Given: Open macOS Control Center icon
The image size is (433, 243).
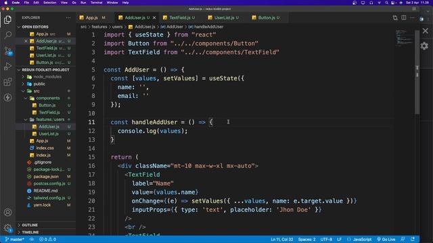Looking at the screenshot, I should pyautogui.click(x=393, y=3).
